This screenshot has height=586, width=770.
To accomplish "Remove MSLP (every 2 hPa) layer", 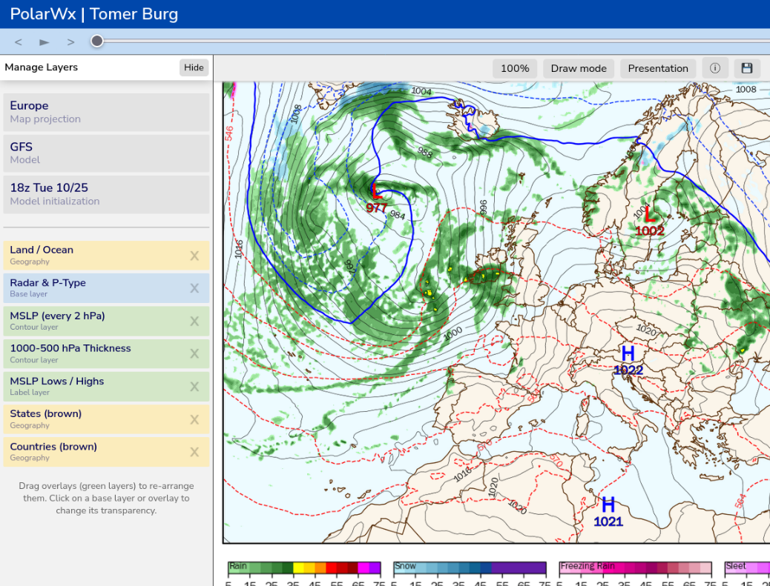I will 194,321.
